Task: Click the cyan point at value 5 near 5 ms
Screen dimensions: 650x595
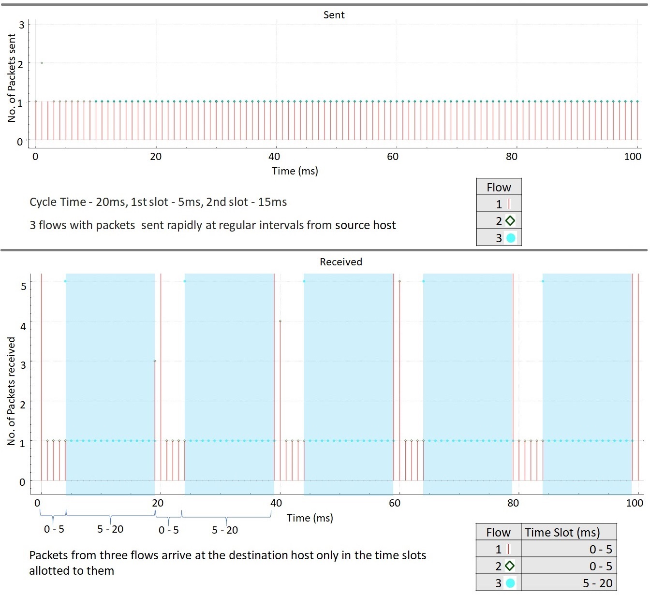Action: (x=65, y=281)
